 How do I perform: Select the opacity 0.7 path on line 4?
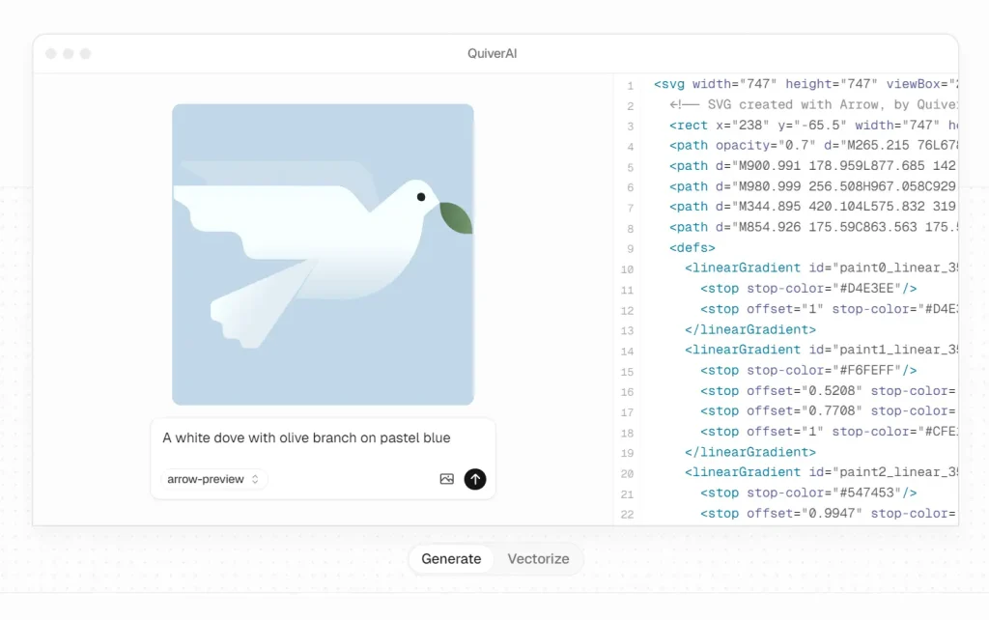tap(744, 145)
